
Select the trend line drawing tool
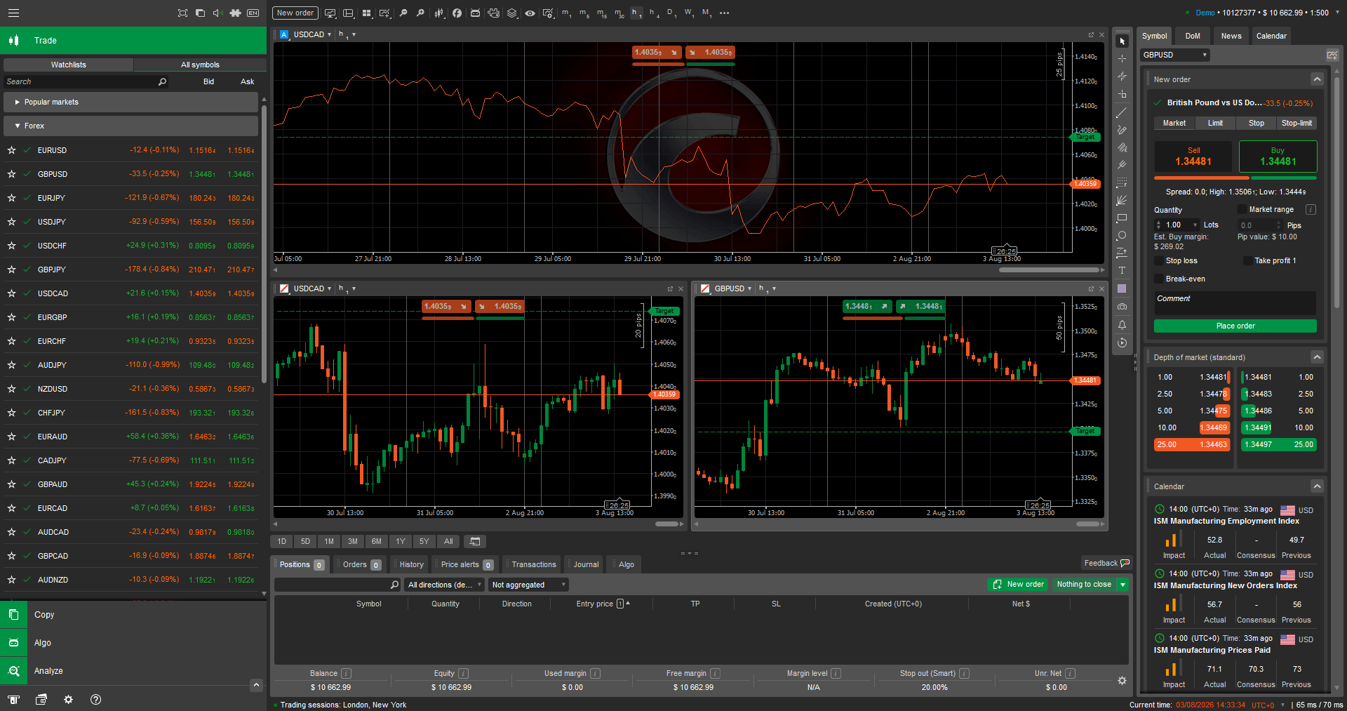[x=1122, y=112]
